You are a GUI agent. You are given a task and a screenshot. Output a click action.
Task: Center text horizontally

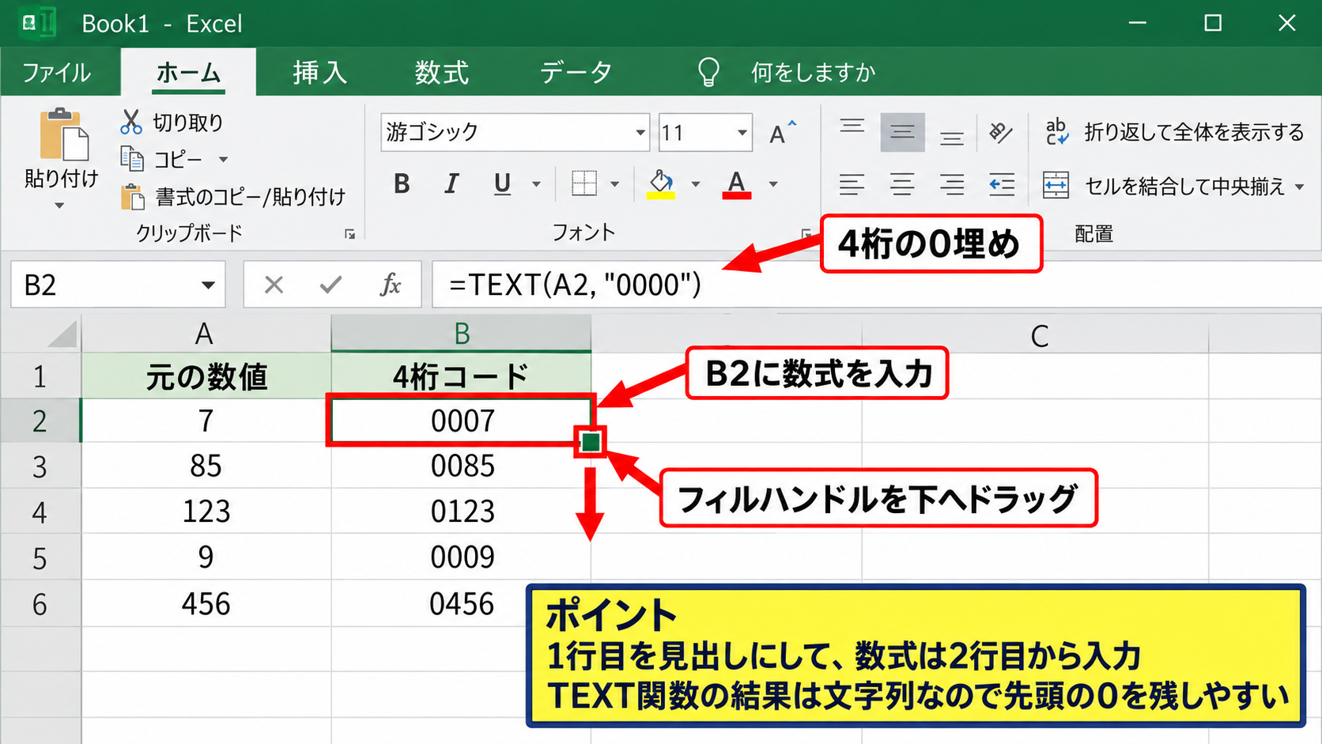pos(902,185)
